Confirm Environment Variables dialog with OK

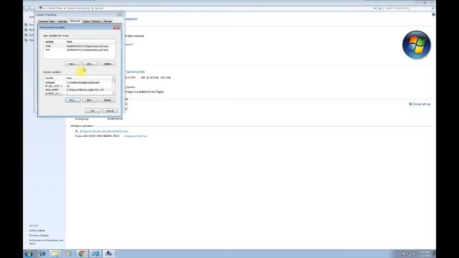93,111
